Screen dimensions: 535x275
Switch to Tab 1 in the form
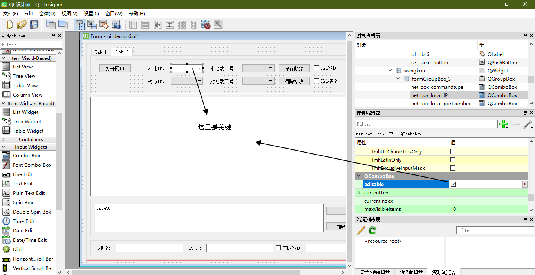pyautogui.click(x=101, y=52)
